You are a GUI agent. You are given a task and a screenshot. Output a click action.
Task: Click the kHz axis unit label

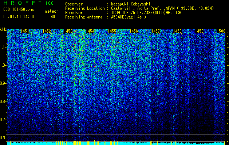[3, 29]
